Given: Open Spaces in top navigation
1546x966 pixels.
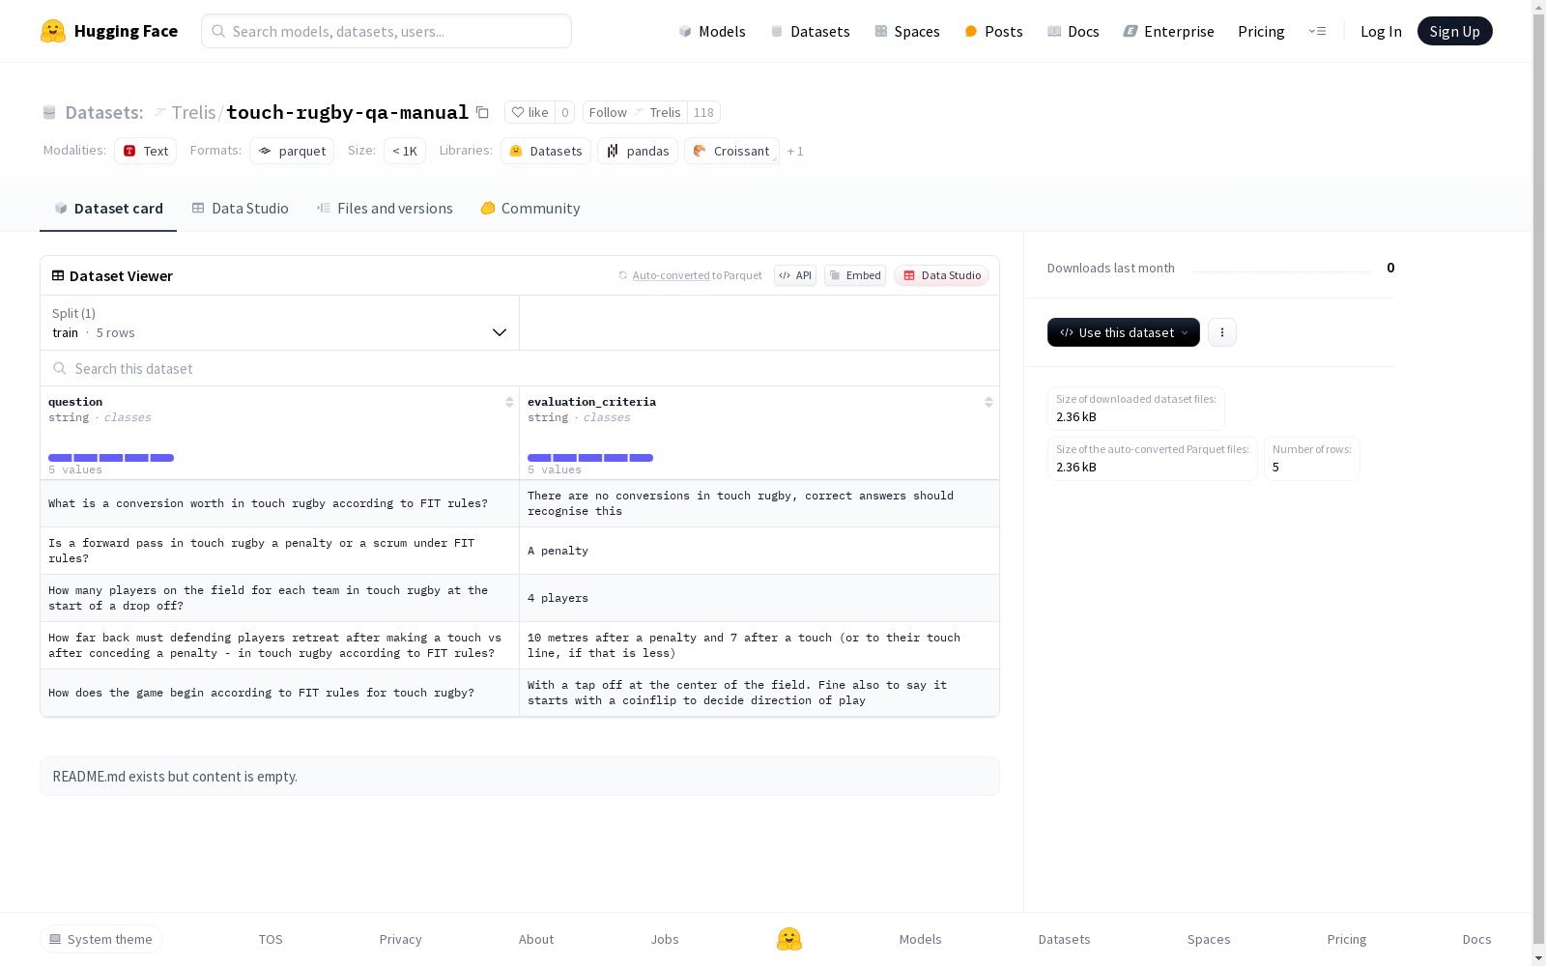Looking at the screenshot, I should [907, 31].
